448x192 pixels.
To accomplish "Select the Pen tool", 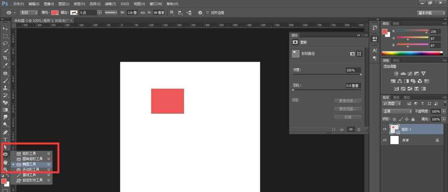I will [x=5, y=132].
